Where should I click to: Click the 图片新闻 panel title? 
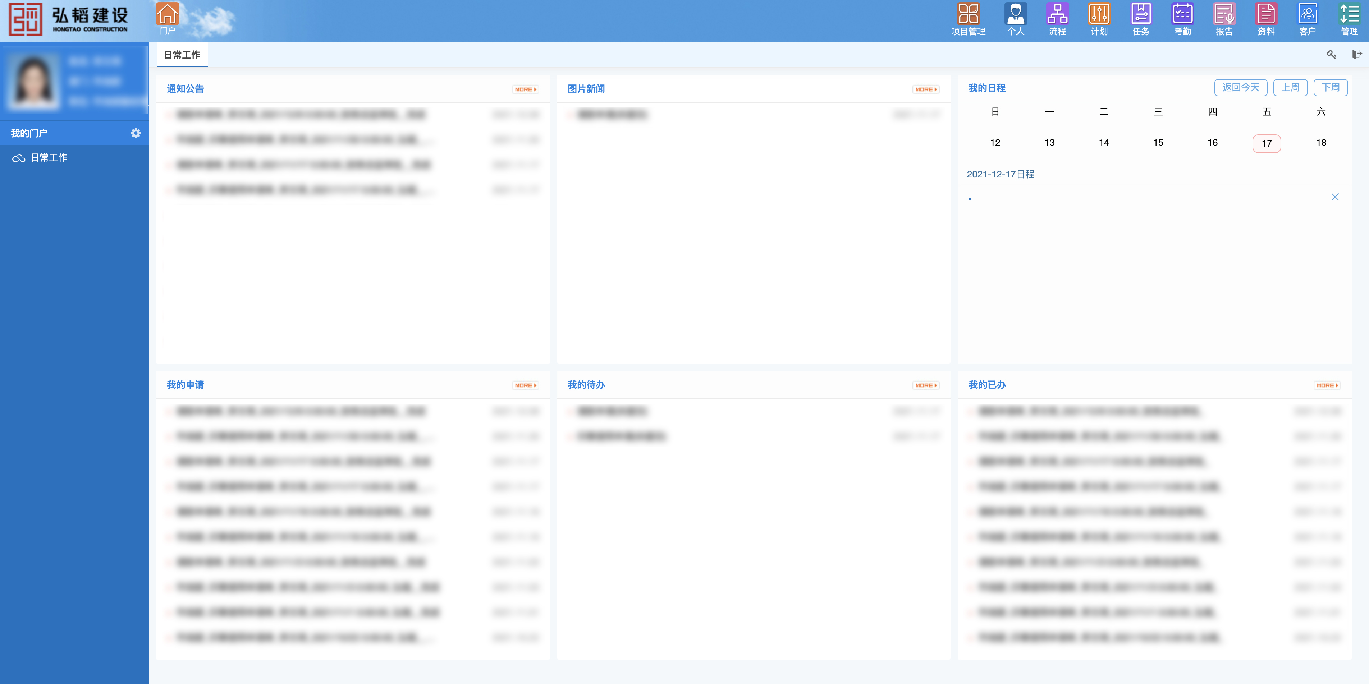(x=586, y=89)
